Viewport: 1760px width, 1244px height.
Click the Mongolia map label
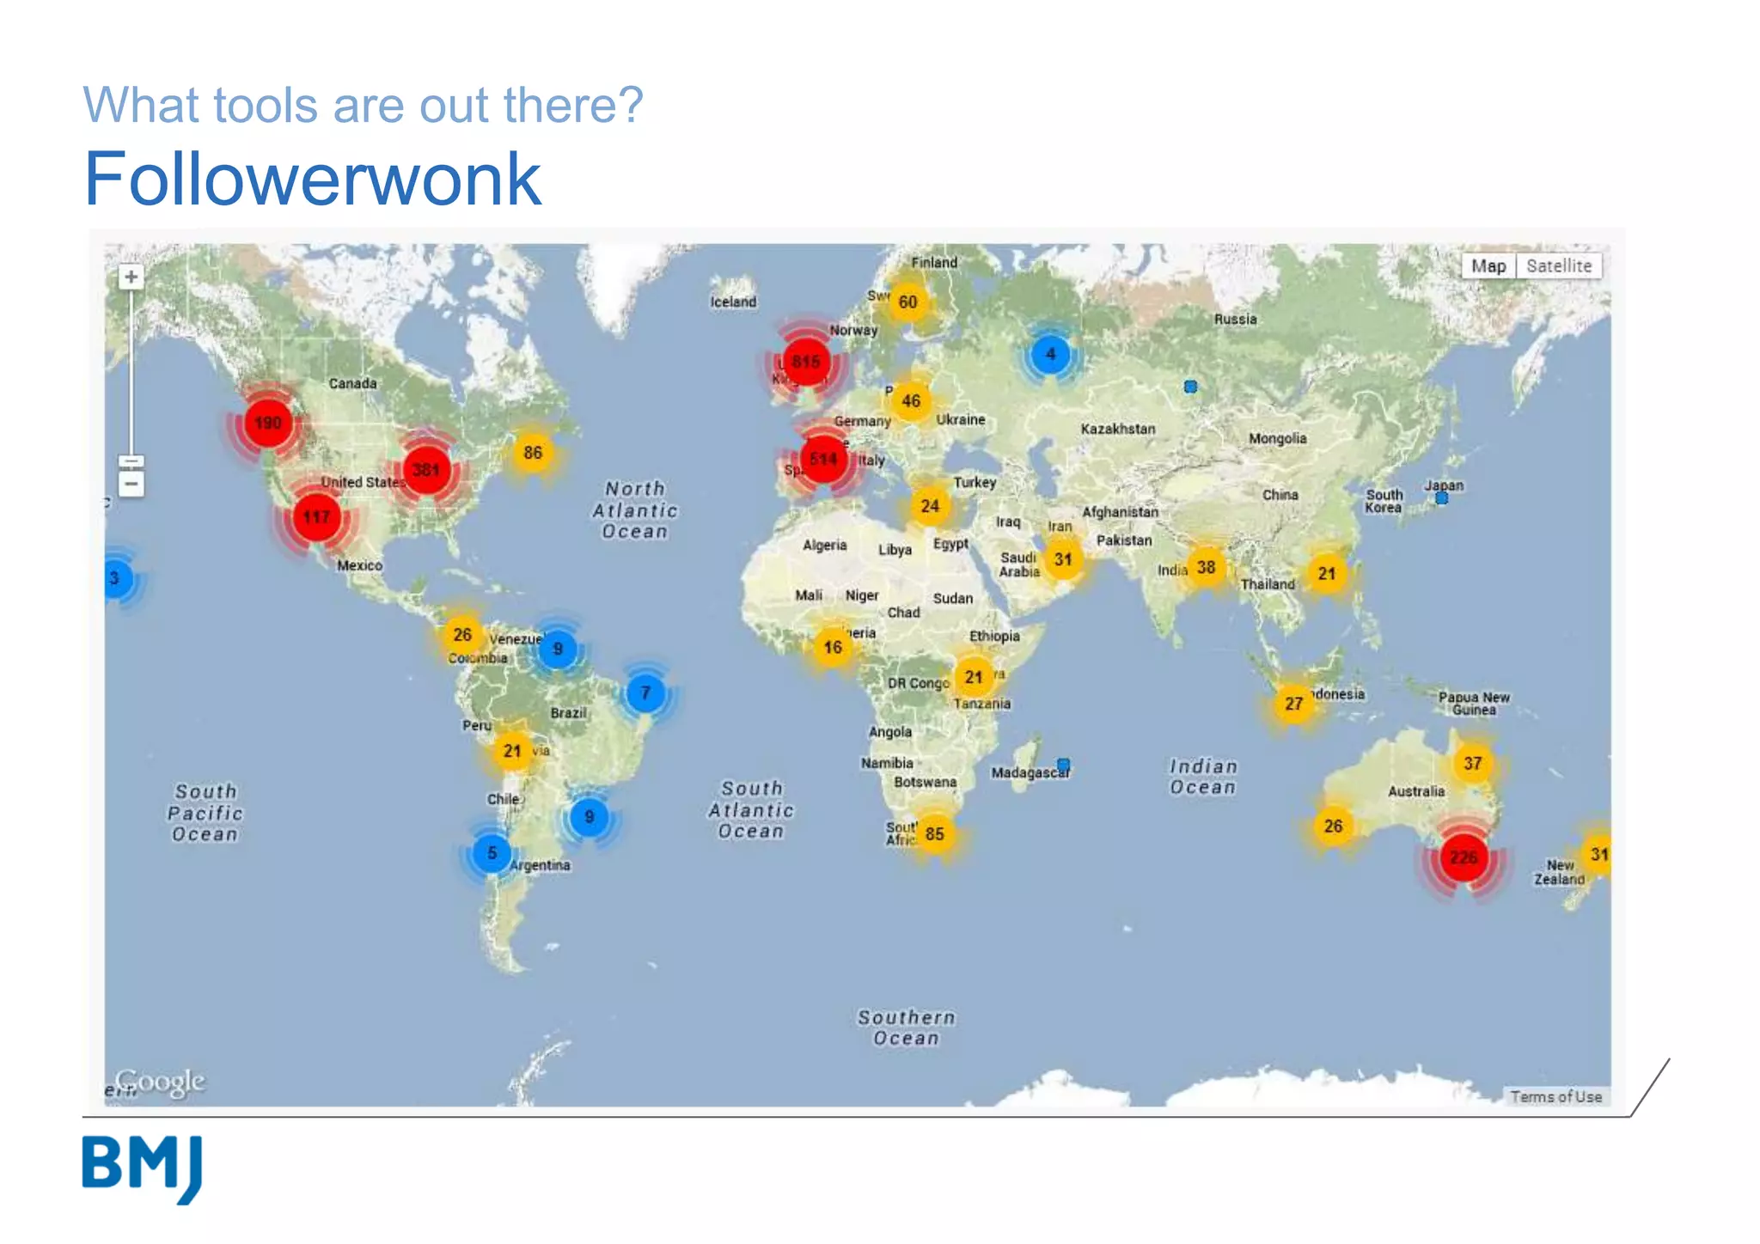coord(1277,438)
